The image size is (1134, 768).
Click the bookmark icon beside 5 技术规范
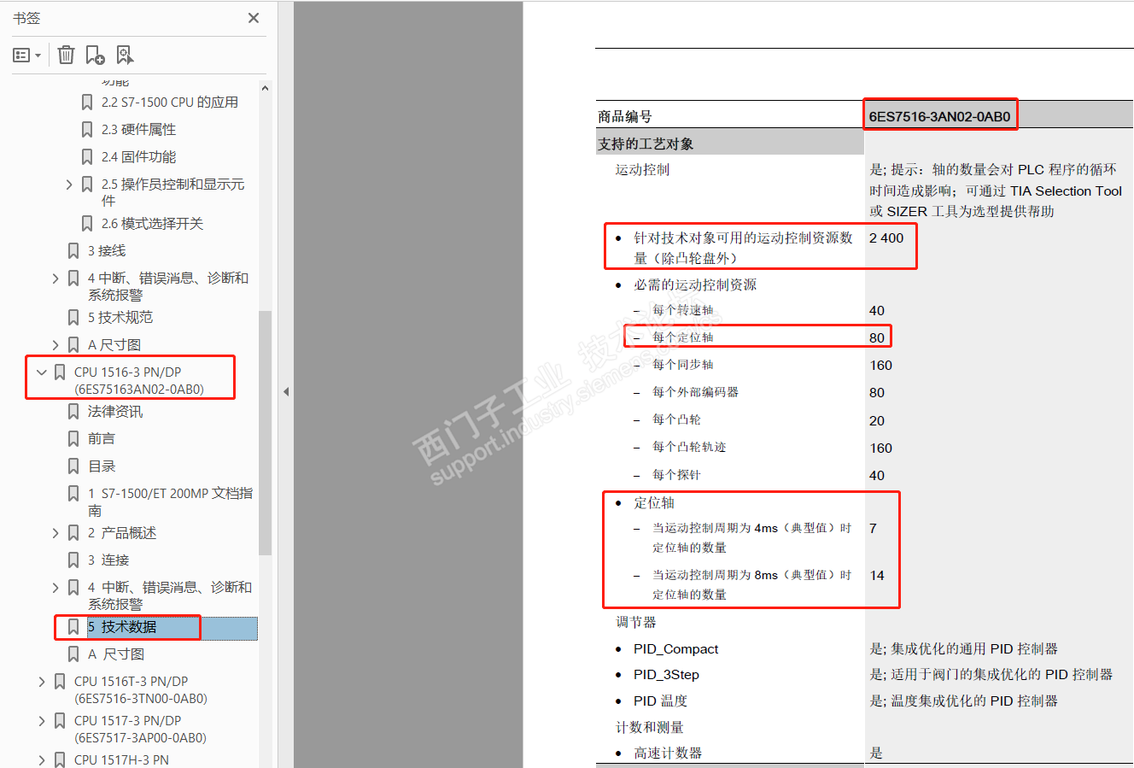click(x=73, y=318)
